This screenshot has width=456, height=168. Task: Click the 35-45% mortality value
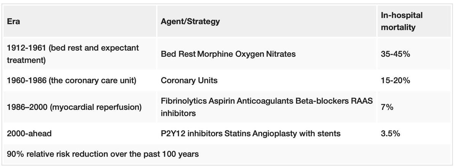coord(395,54)
